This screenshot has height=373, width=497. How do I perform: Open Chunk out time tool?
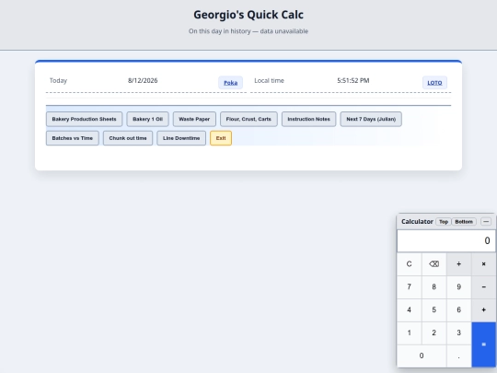coord(128,138)
